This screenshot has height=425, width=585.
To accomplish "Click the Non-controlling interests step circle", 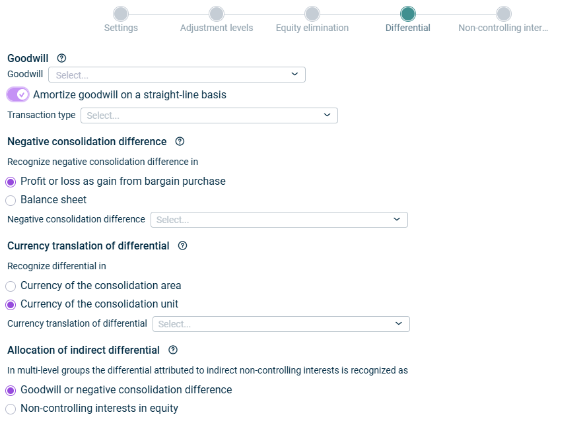I will pyautogui.click(x=504, y=14).
